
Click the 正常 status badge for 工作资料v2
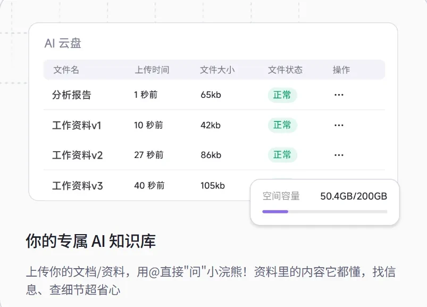point(282,155)
